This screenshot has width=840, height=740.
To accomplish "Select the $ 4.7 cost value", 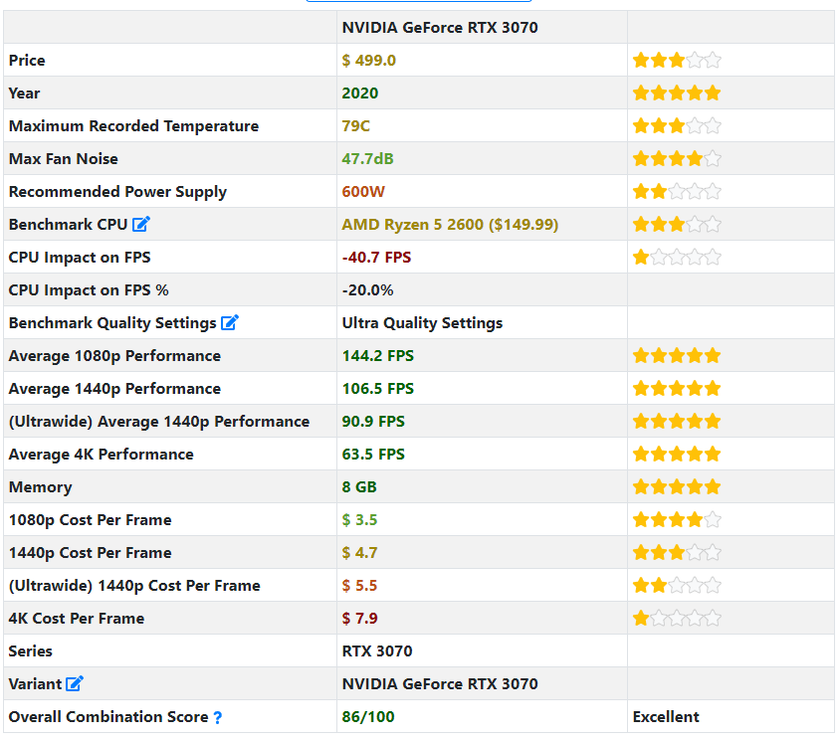I will click(359, 552).
